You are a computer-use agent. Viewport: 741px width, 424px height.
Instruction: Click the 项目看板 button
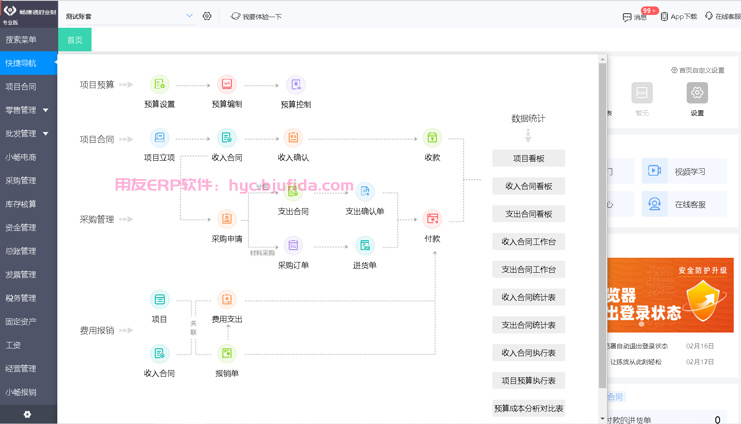(529, 158)
